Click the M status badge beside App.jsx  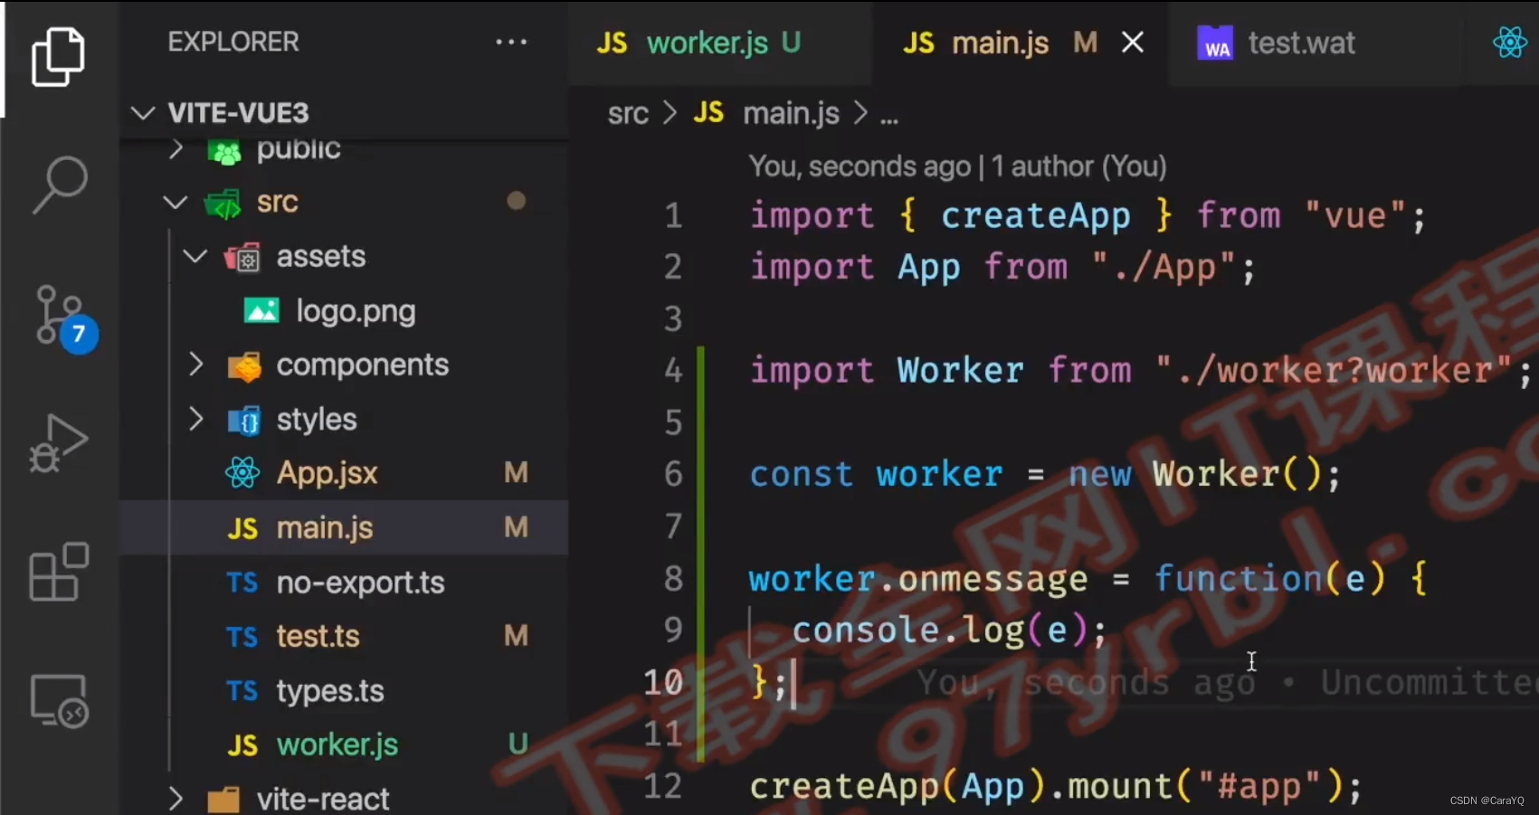tap(516, 473)
